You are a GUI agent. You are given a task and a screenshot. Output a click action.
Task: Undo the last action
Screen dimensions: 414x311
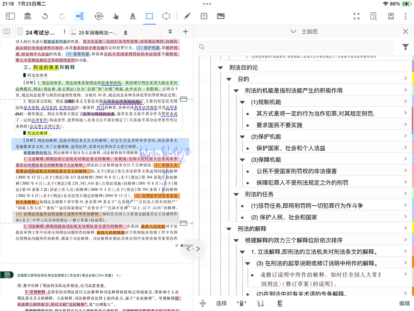click(45, 16)
